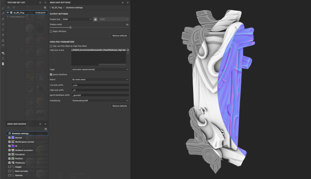Select the Eraser tool in left toolbar

(x=3, y=14)
